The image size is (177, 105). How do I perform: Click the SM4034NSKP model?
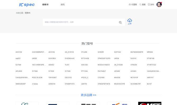[21, 84]
